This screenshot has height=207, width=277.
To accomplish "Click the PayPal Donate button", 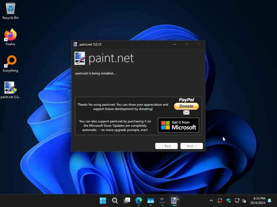I will (x=186, y=106).
